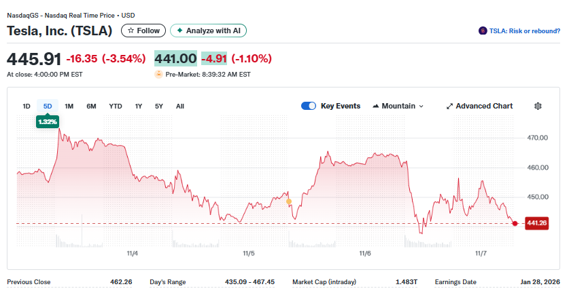Select the YTD range tab
Image resolution: width=569 pixels, height=293 pixels.
pyautogui.click(x=116, y=106)
